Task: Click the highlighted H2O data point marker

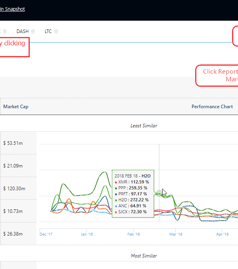Action: point(159,193)
